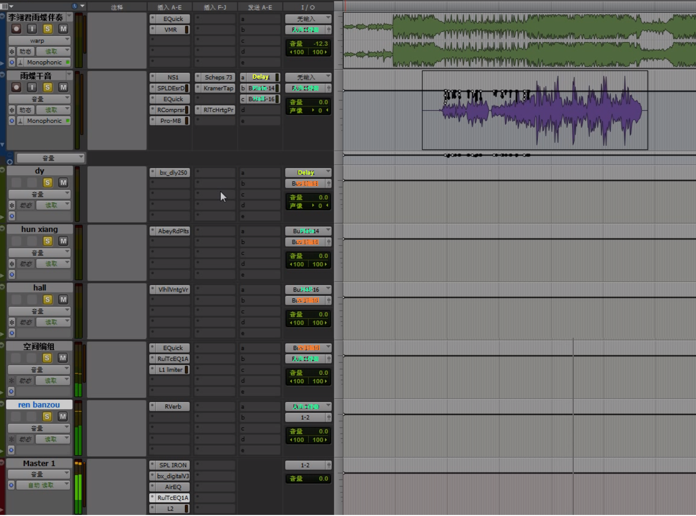The width and height of the screenshot is (696, 516).
Task: Click the 注释 column header
Action: [x=117, y=7]
